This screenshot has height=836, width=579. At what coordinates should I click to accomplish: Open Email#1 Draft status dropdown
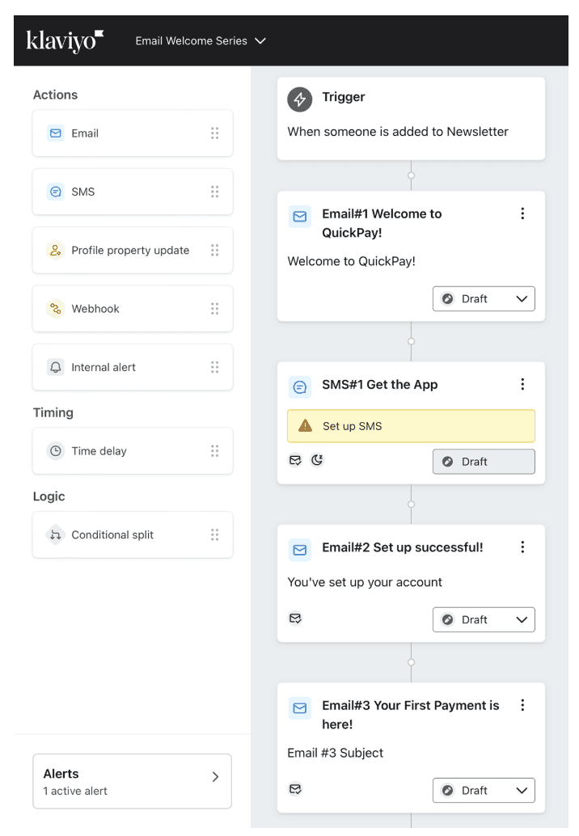click(484, 298)
